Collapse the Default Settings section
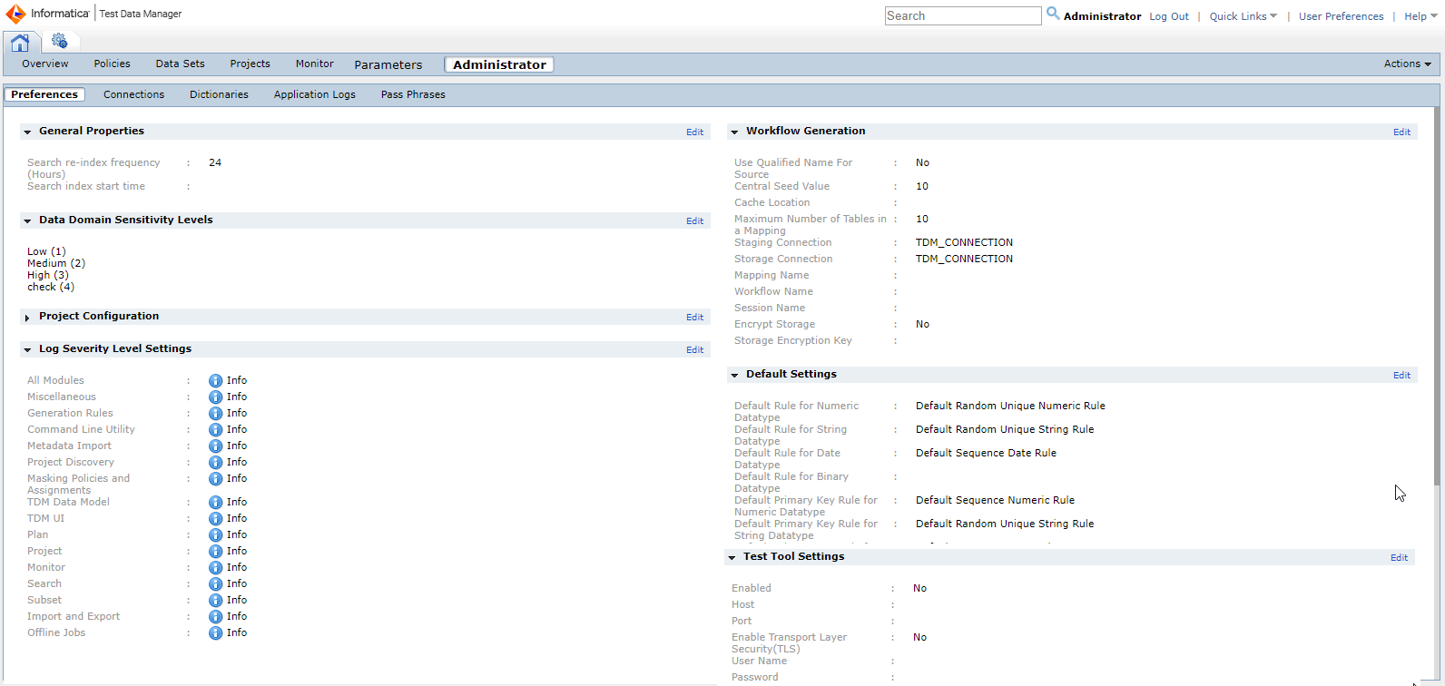The height and width of the screenshot is (686, 1445). pos(734,376)
